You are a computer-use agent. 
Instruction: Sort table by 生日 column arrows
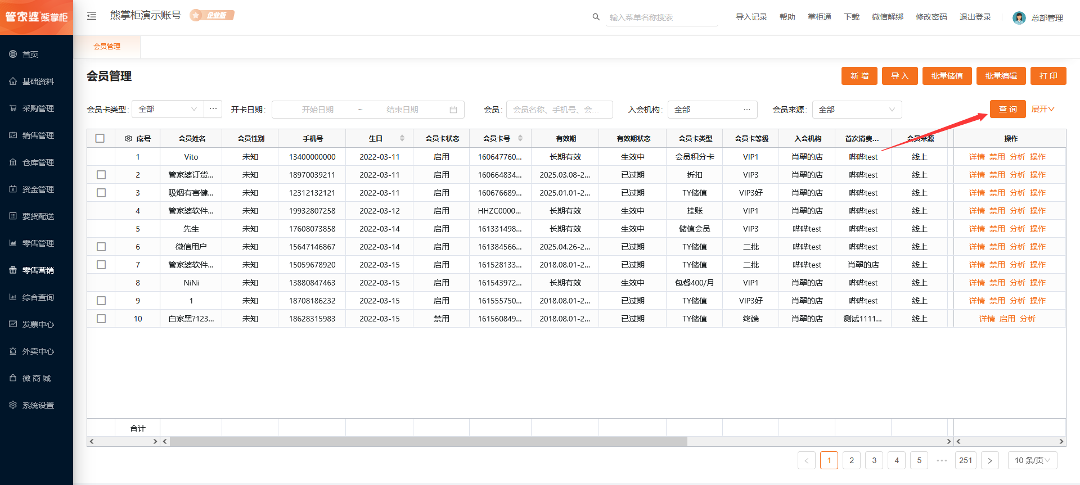pos(402,138)
